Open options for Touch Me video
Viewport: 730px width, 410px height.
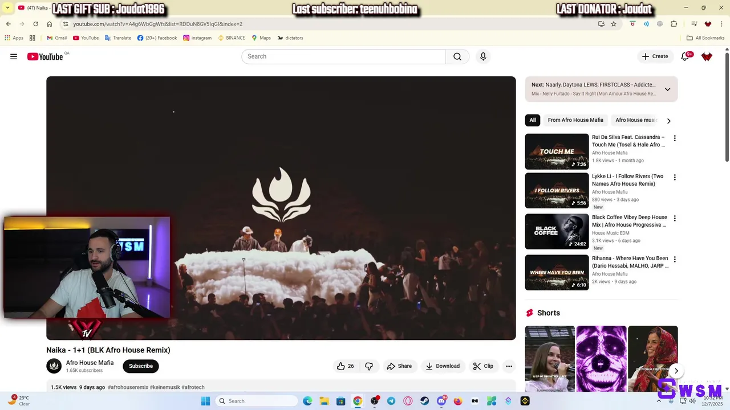click(675, 138)
